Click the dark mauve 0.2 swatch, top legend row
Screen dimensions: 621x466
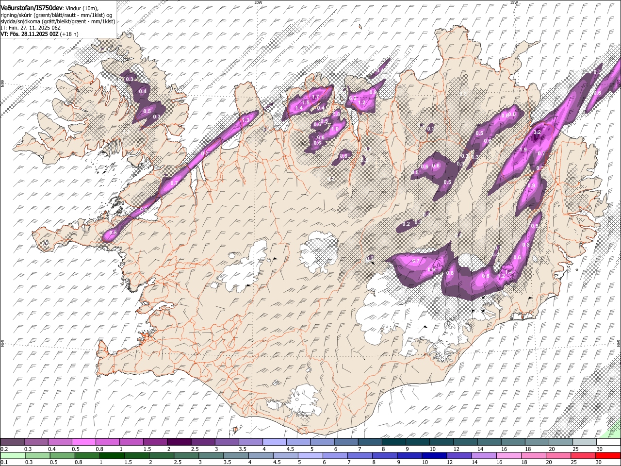[x=12, y=442]
